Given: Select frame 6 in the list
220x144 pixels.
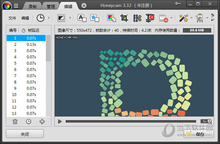Looking at the screenshot, I should pos(26,69).
